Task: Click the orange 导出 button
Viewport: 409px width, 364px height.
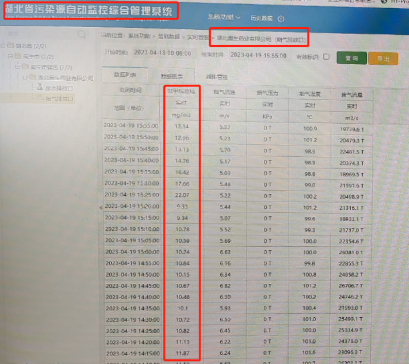Action: 383,58
